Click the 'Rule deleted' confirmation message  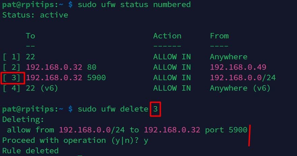(x=30, y=151)
